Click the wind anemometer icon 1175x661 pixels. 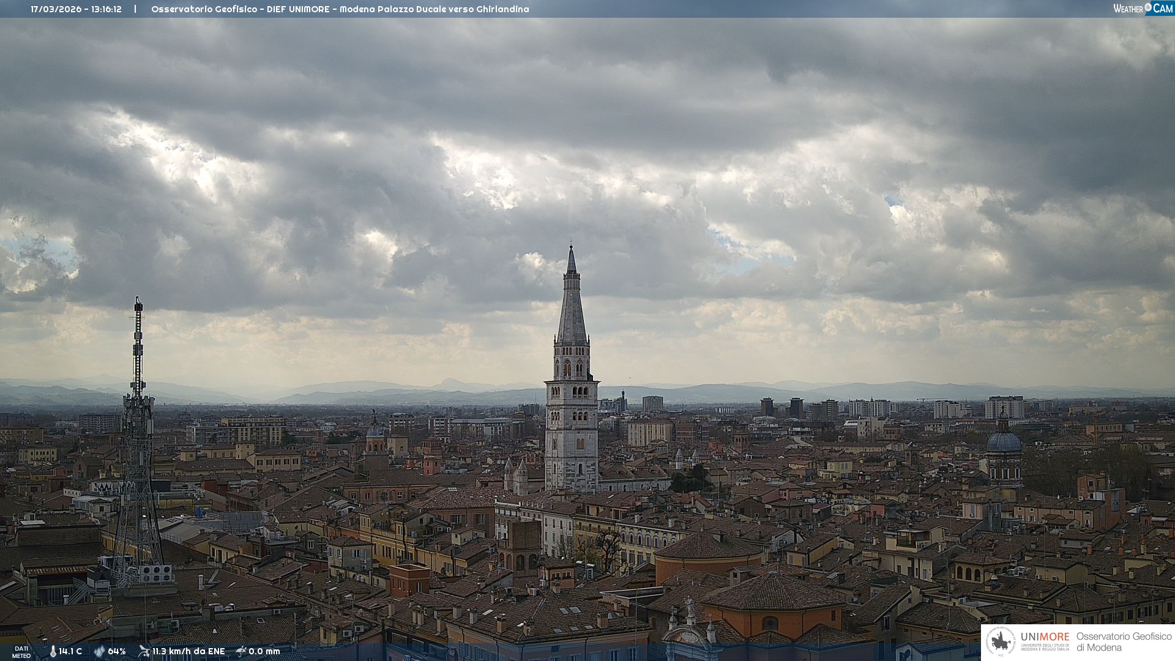(x=144, y=651)
